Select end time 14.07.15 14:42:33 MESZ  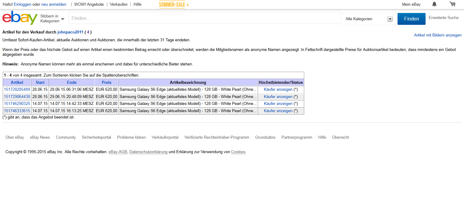[72, 104]
